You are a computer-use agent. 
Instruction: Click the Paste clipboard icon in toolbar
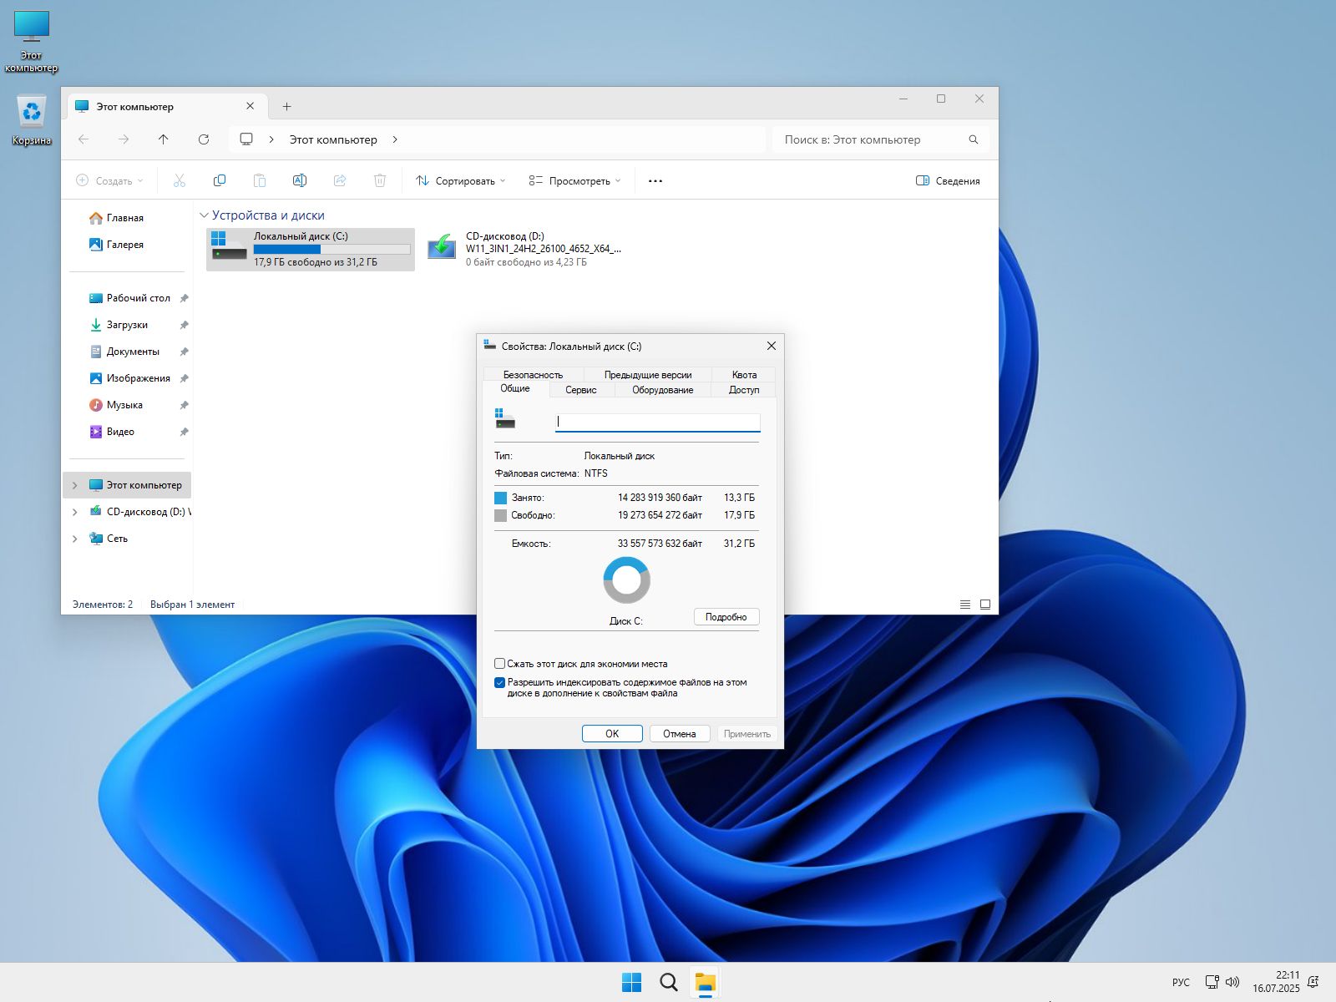pos(260,180)
